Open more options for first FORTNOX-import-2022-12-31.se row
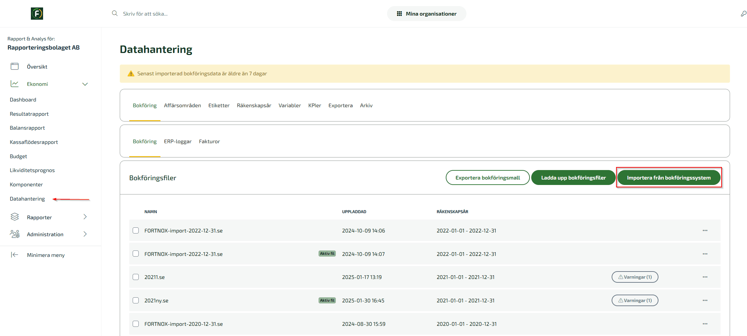The width and height of the screenshot is (747, 336). coord(705,230)
